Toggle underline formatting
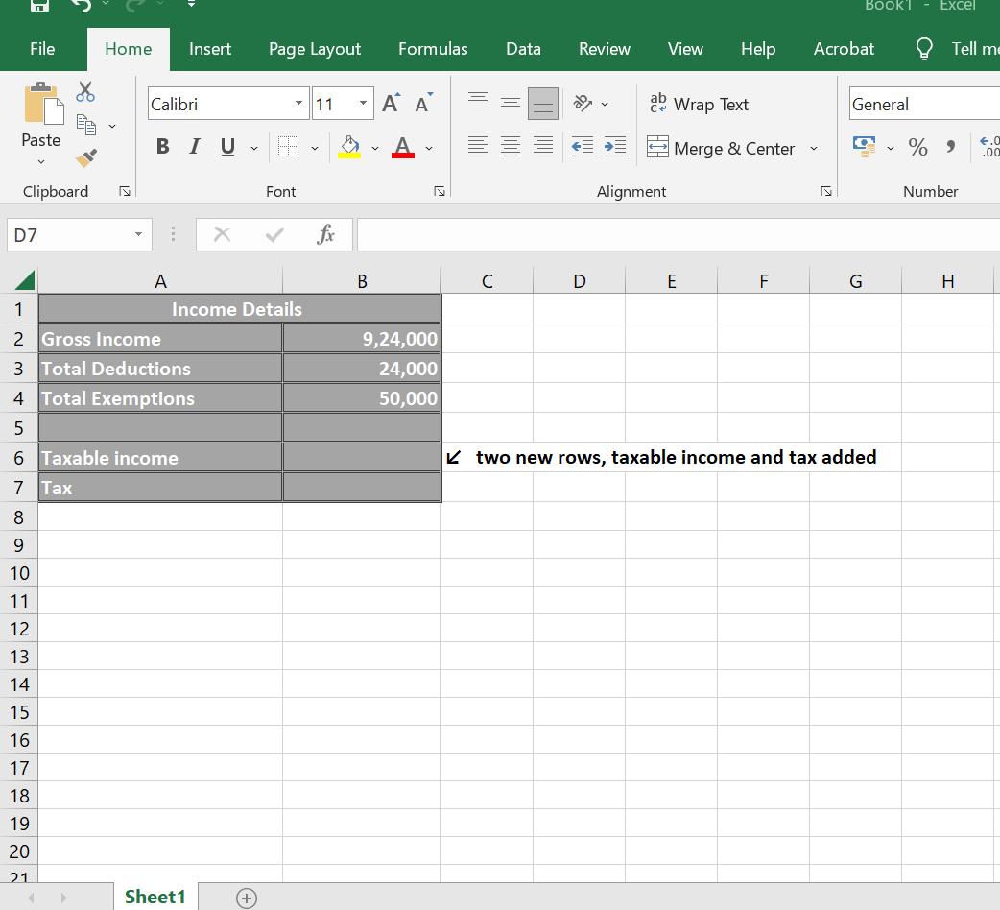The image size is (1000, 910). [226, 147]
